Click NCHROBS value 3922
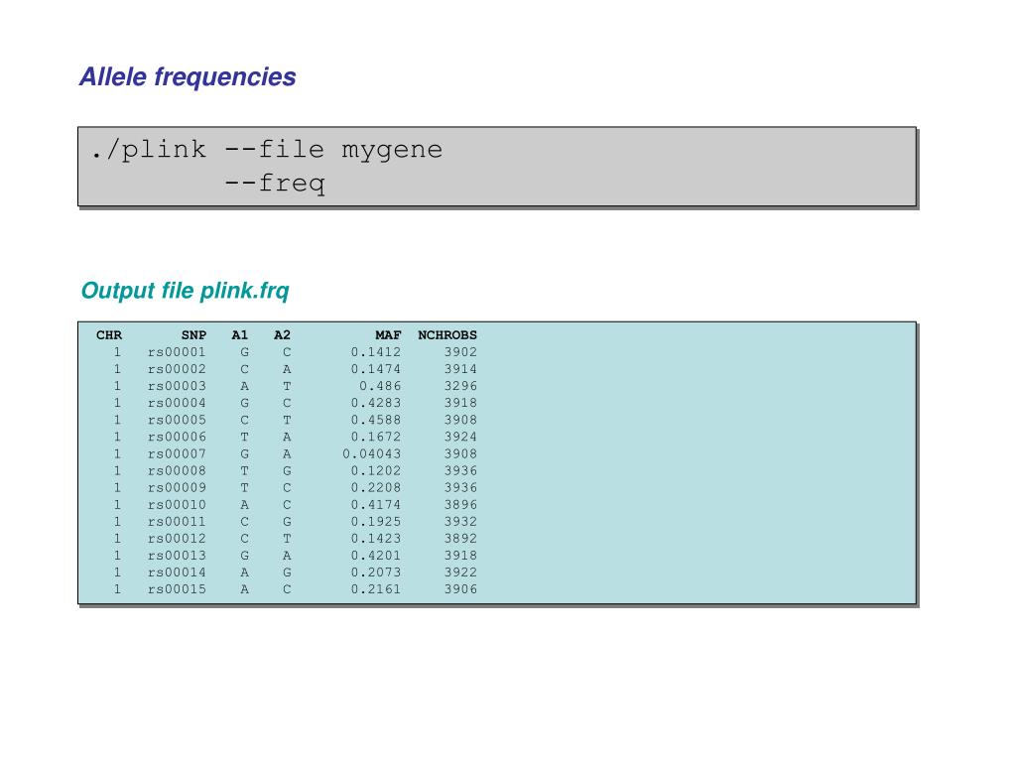Viewport: 1016px width, 762px height. pyautogui.click(x=460, y=572)
